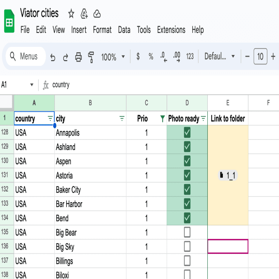279x279 pixels.
Task: Open the 1_1 file chip
Action: point(227,175)
